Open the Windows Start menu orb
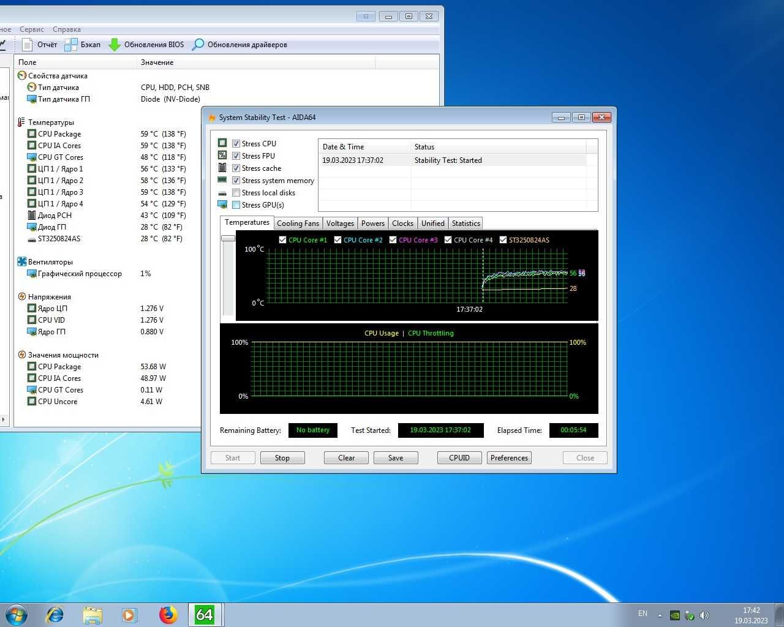The width and height of the screenshot is (784, 627). [x=17, y=614]
